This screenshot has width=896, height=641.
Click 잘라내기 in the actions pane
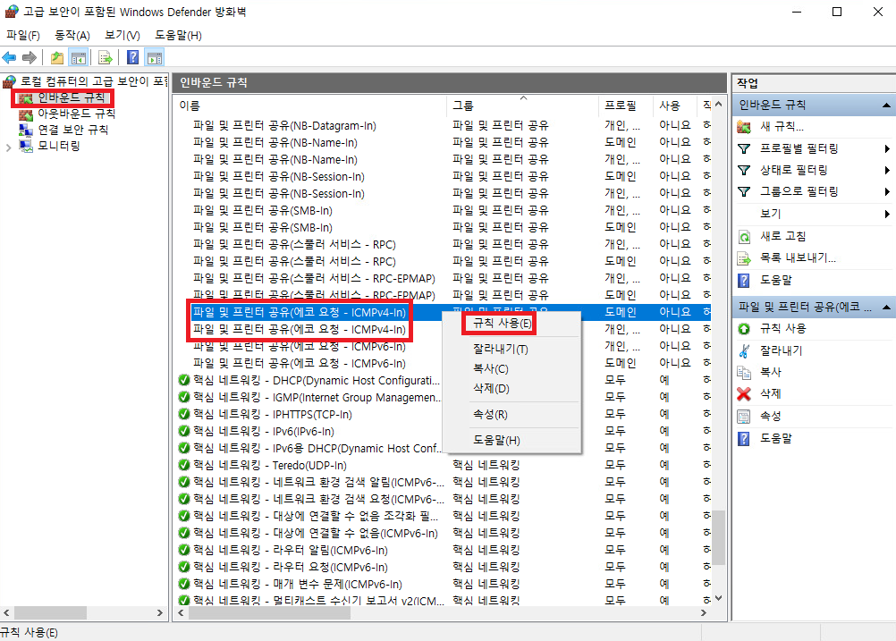(781, 350)
